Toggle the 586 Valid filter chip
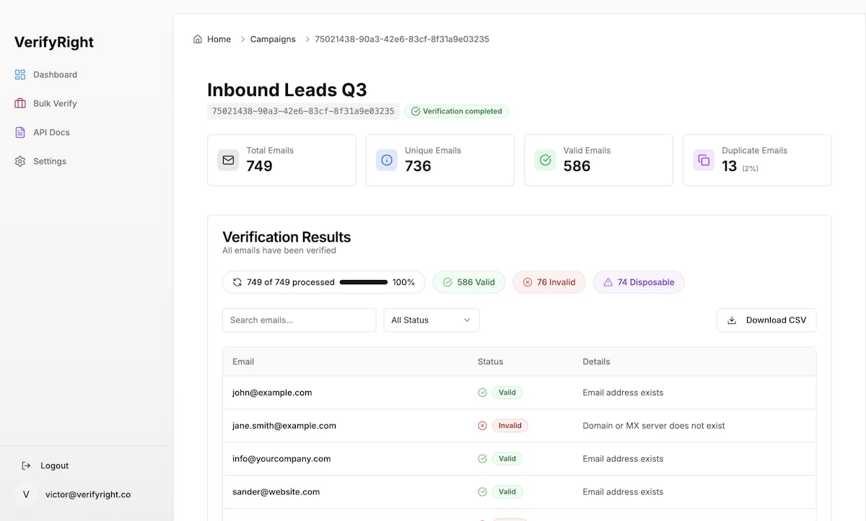 pyautogui.click(x=468, y=282)
